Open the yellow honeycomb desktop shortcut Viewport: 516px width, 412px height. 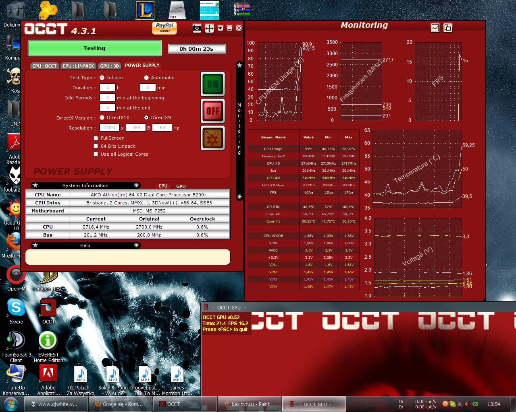[x=48, y=10]
